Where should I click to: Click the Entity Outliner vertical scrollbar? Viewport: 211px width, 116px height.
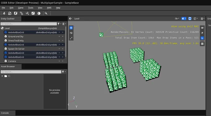pyautogui.click(x=66, y=42)
